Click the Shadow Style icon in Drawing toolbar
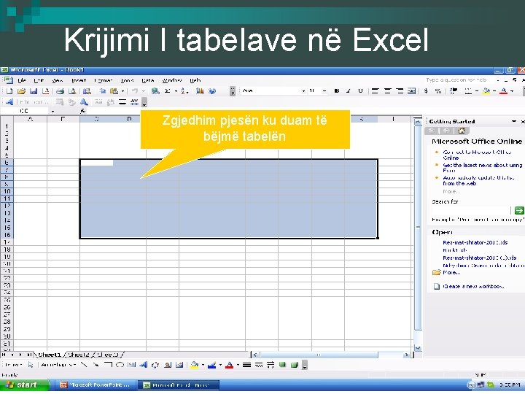Screen dimensions: 525x394 (283, 365)
